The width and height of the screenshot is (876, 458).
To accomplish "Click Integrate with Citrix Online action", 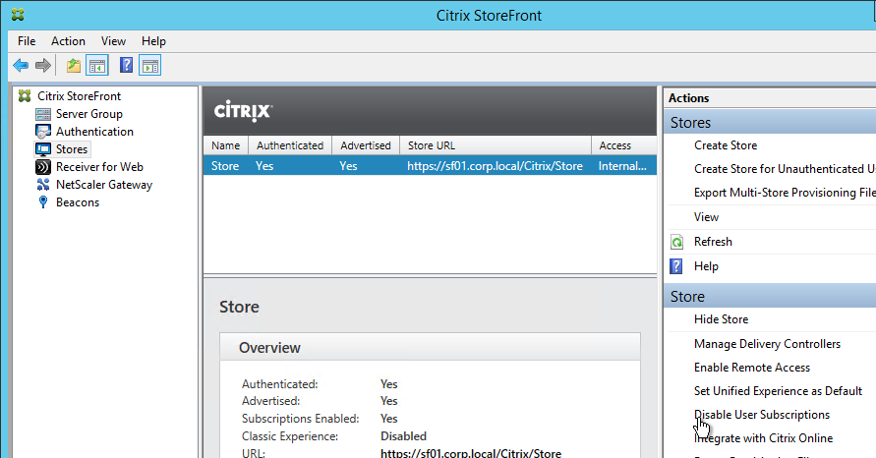I will (x=763, y=438).
